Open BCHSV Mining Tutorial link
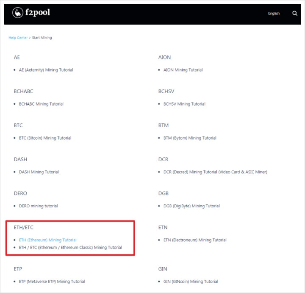 coord(184,104)
